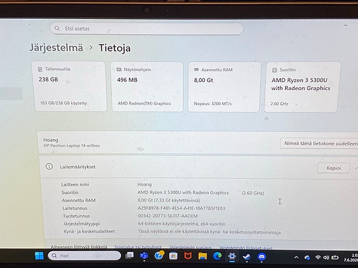This screenshot has height=268, width=358.
Task: Open the Järjestelmän lisäasetukset link
Action: click(246, 247)
